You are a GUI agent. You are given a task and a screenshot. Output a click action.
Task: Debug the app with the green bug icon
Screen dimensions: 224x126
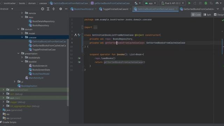tap(206, 3)
